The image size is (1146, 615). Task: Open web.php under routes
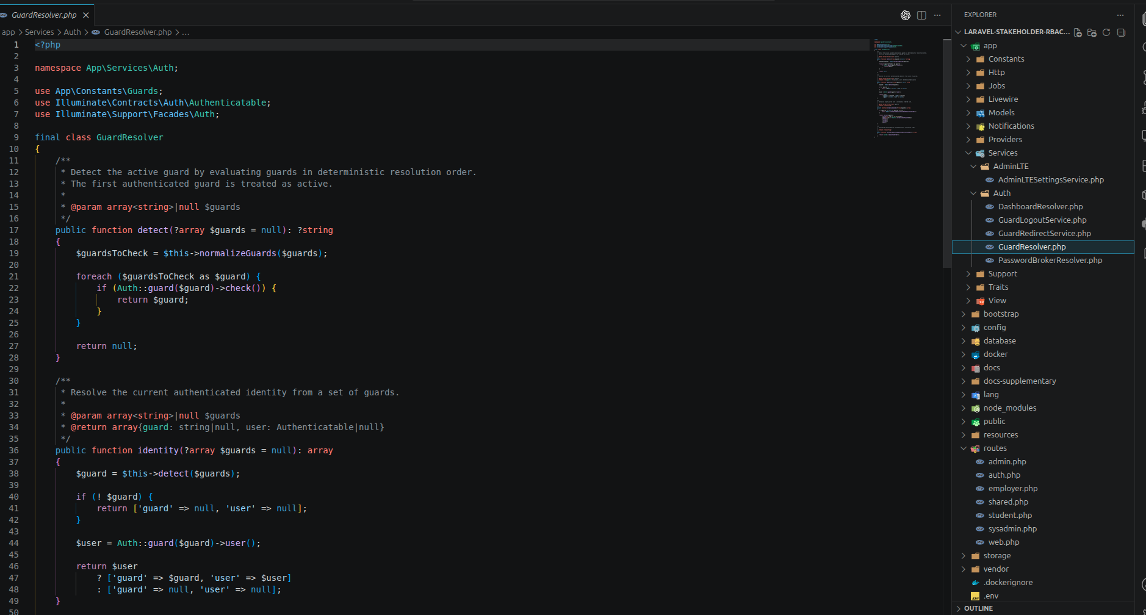tap(1004, 542)
